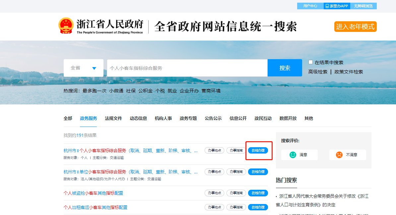396x215 pixels.
Task: Open the 政策文件检索 link
Action: click(x=349, y=72)
